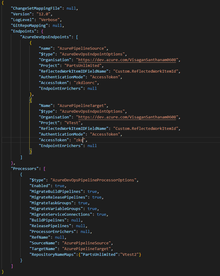Click the "zkdlonrc" AccessToken value
The image size is (220, 276).
[85, 83]
